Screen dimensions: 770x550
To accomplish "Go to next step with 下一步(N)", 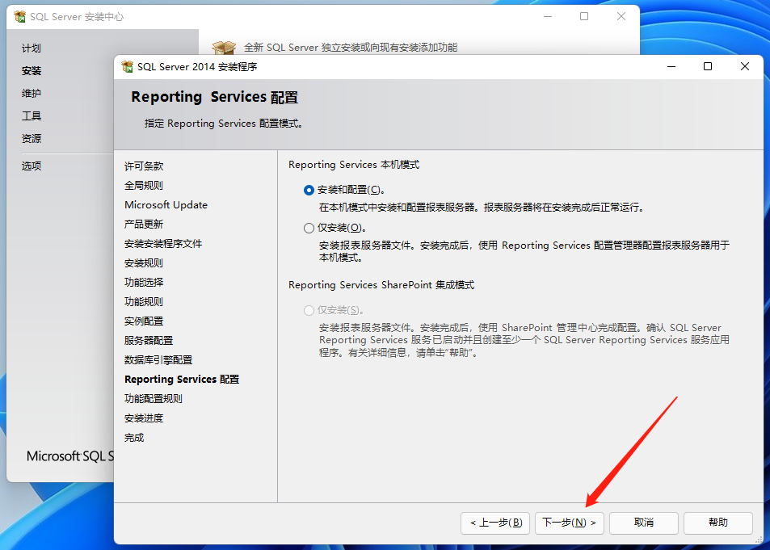I will pos(569,523).
